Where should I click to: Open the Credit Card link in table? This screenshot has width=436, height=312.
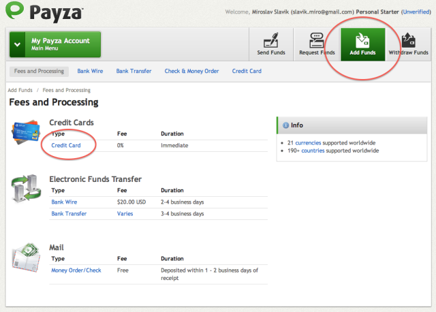tap(66, 145)
